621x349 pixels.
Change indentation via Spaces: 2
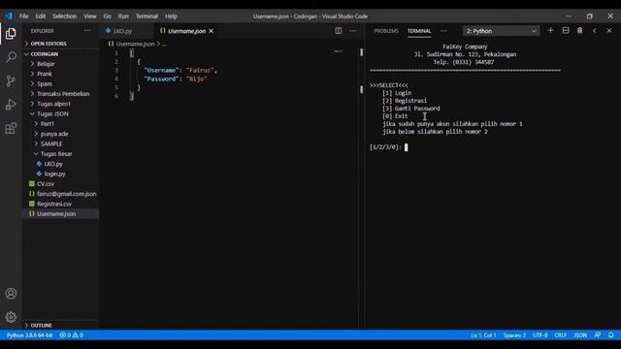pyautogui.click(x=514, y=335)
